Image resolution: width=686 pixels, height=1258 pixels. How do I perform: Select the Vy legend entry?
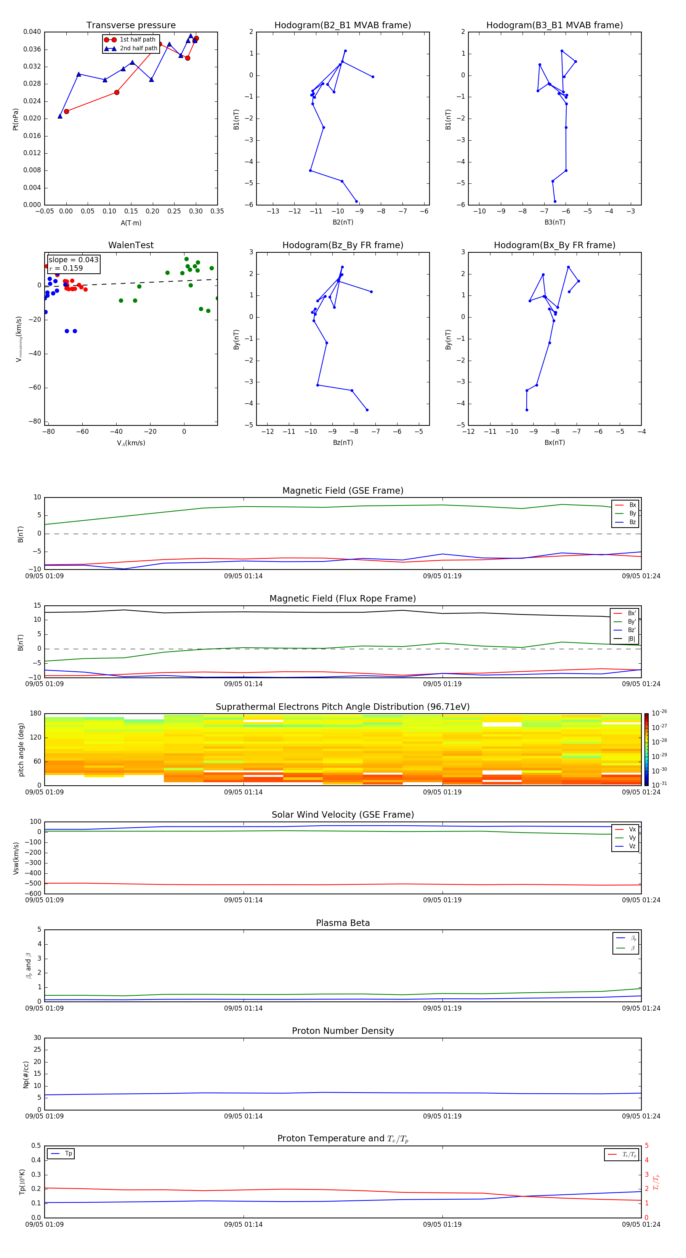[625, 838]
